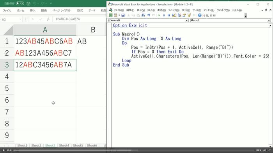Switch to the Sheet4 worksheet tab

tap(64, 145)
